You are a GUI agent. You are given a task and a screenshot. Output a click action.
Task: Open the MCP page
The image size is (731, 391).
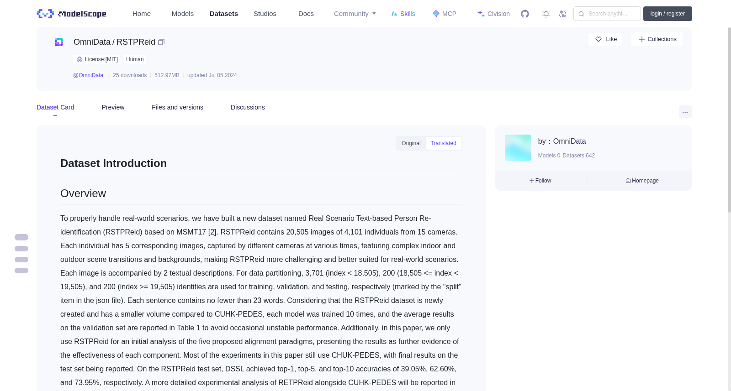tap(444, 14)
